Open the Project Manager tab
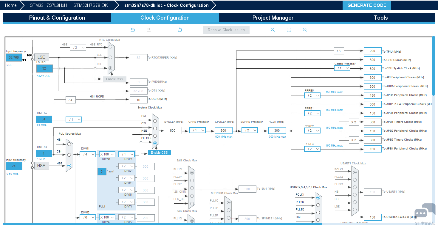 (273, 18)
